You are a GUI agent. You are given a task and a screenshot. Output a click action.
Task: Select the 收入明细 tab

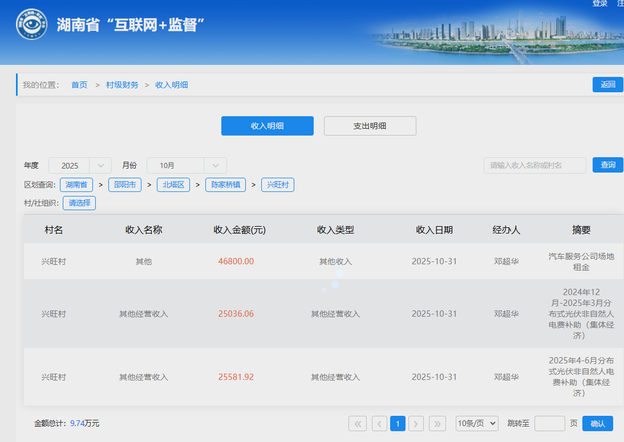point(267,126)
